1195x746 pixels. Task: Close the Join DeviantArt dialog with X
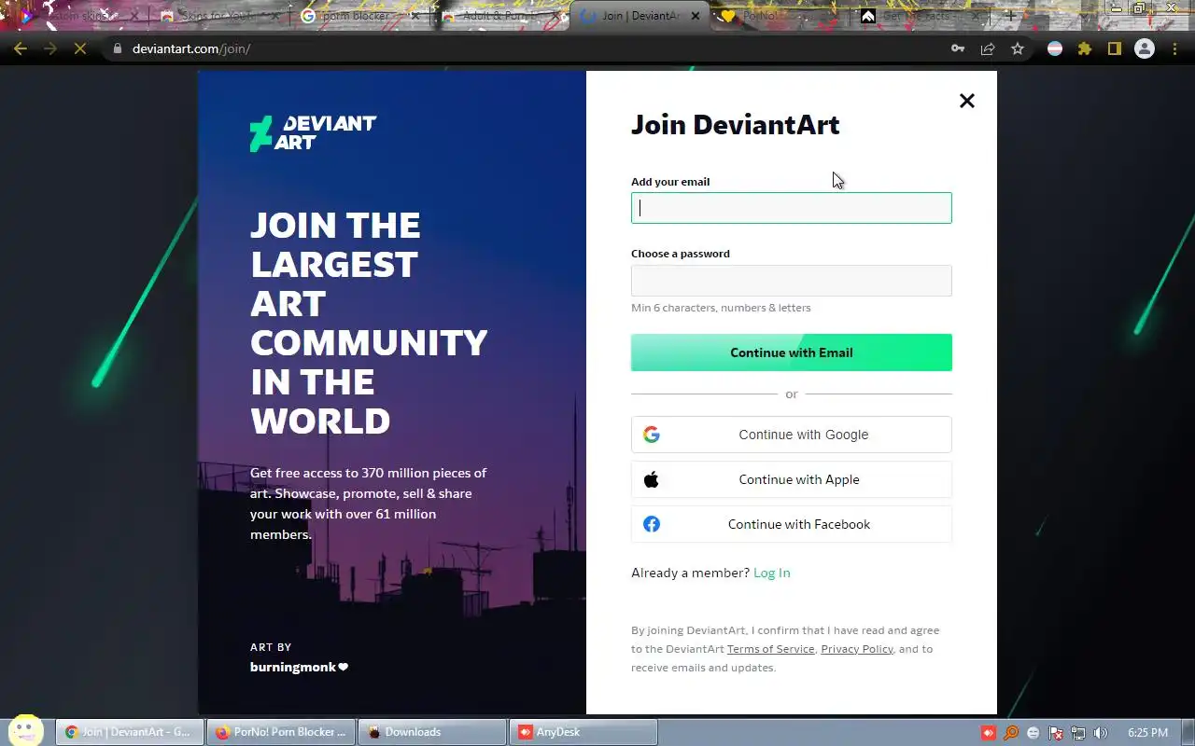click(967, 101)
